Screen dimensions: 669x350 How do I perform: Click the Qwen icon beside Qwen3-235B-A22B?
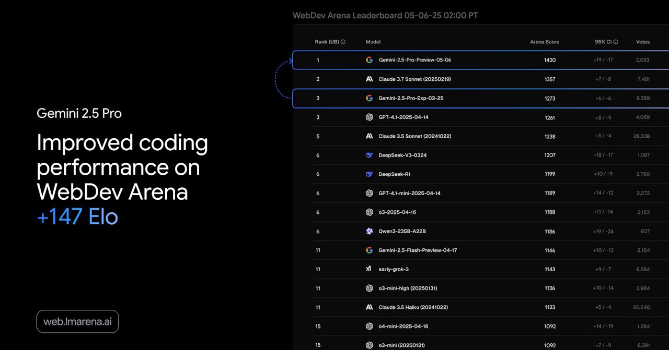tap(369, 231)
